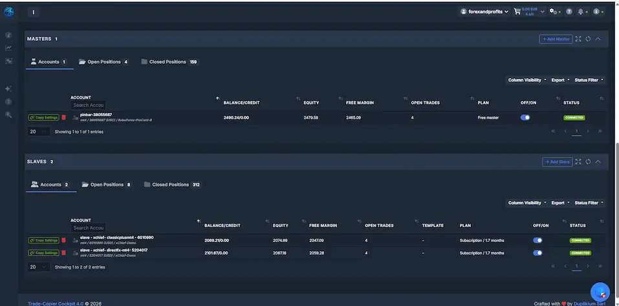This screenshot has height=306, width=619.
Task: Sort the Masters table by Account column
Action: pos(217,98)
